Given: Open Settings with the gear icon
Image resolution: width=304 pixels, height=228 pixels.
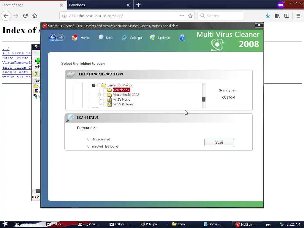Looking at the screenshot, I should pos(124,38).
